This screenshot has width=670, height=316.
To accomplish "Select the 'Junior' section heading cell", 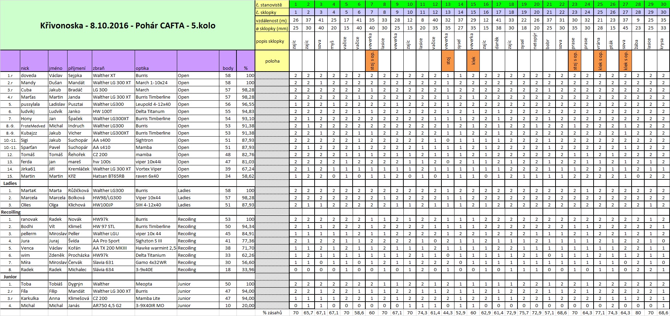I will pos(10,277).
